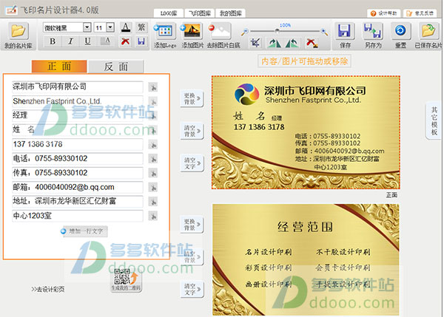Click the flip right green icon
The image size is (444, 317).
coord(292,43)
